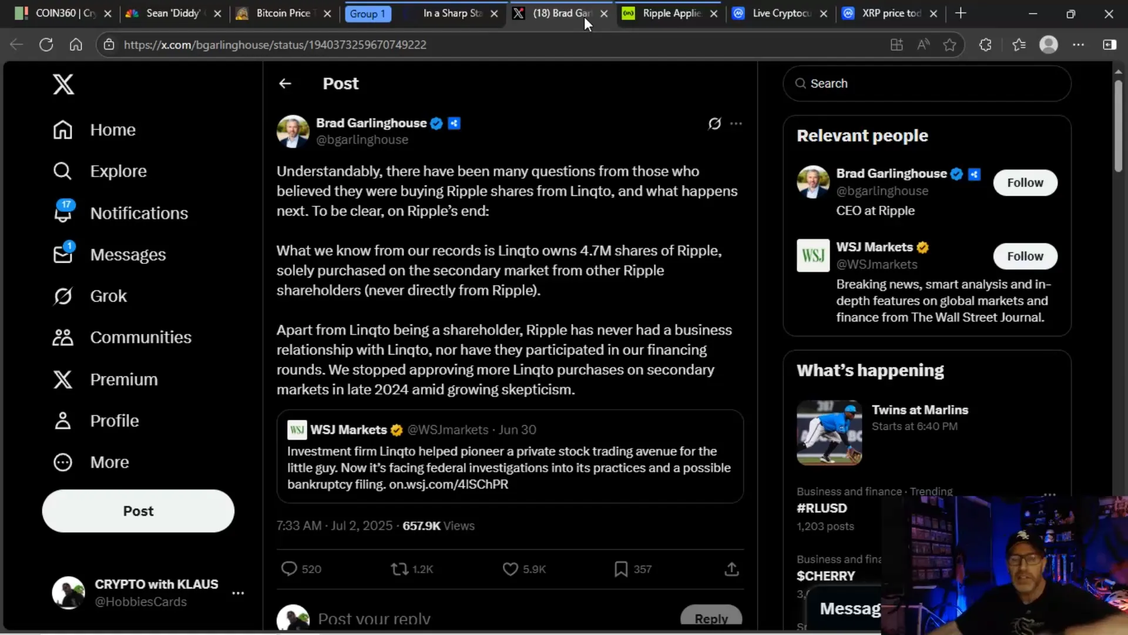Switch to the Sean 'Diddy' browser tab
The height and width of the screenshot is (635, 1128).
click(x=173, y=13)
